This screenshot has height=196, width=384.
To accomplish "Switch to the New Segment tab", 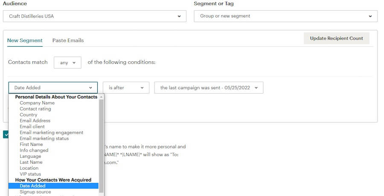I will tap(25, 40).
